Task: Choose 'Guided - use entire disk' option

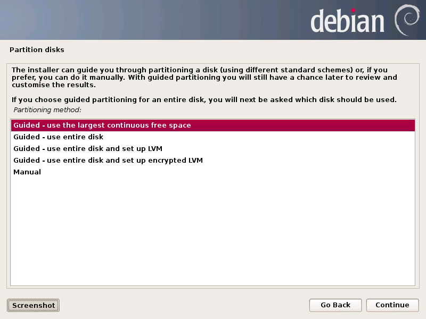Action: (212, 137)
